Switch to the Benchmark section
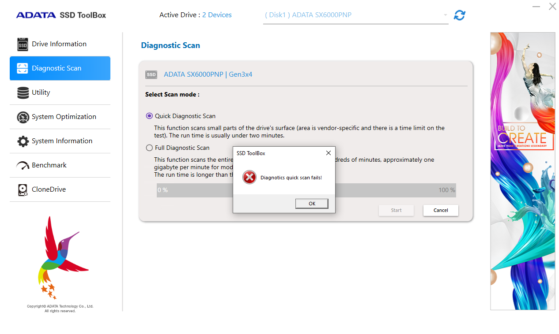Viewport: 559px width, 334px height. coord(49,165)
